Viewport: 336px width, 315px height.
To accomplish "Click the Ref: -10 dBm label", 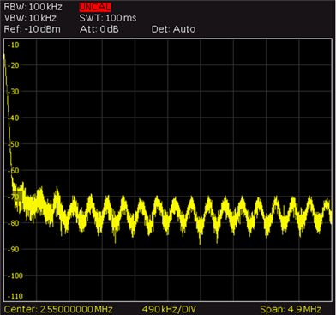I will (32, 29).
